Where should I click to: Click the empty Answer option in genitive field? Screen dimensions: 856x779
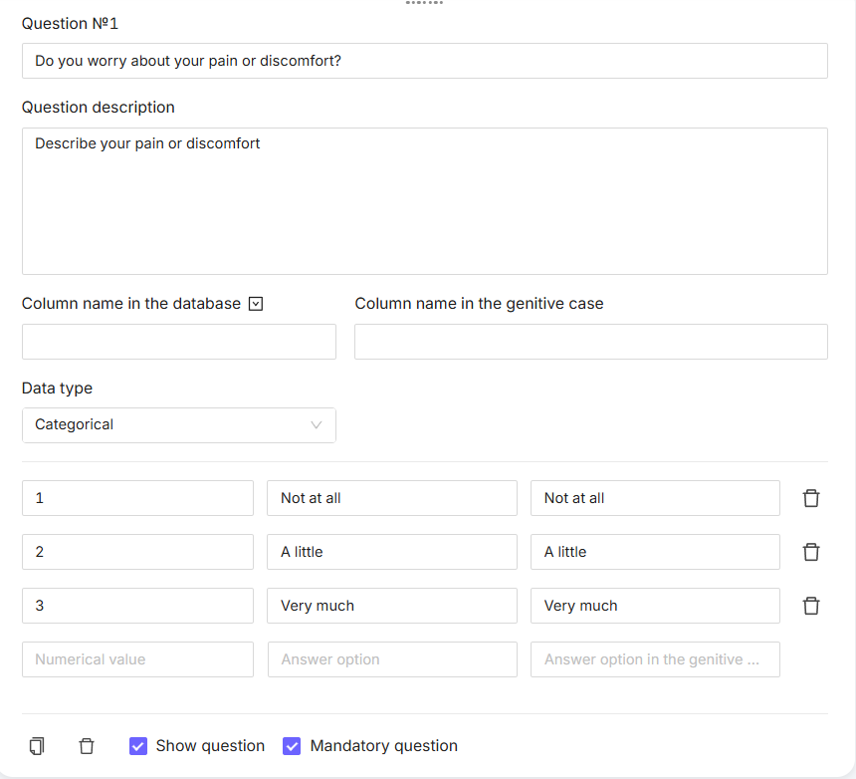pos(654,659)
